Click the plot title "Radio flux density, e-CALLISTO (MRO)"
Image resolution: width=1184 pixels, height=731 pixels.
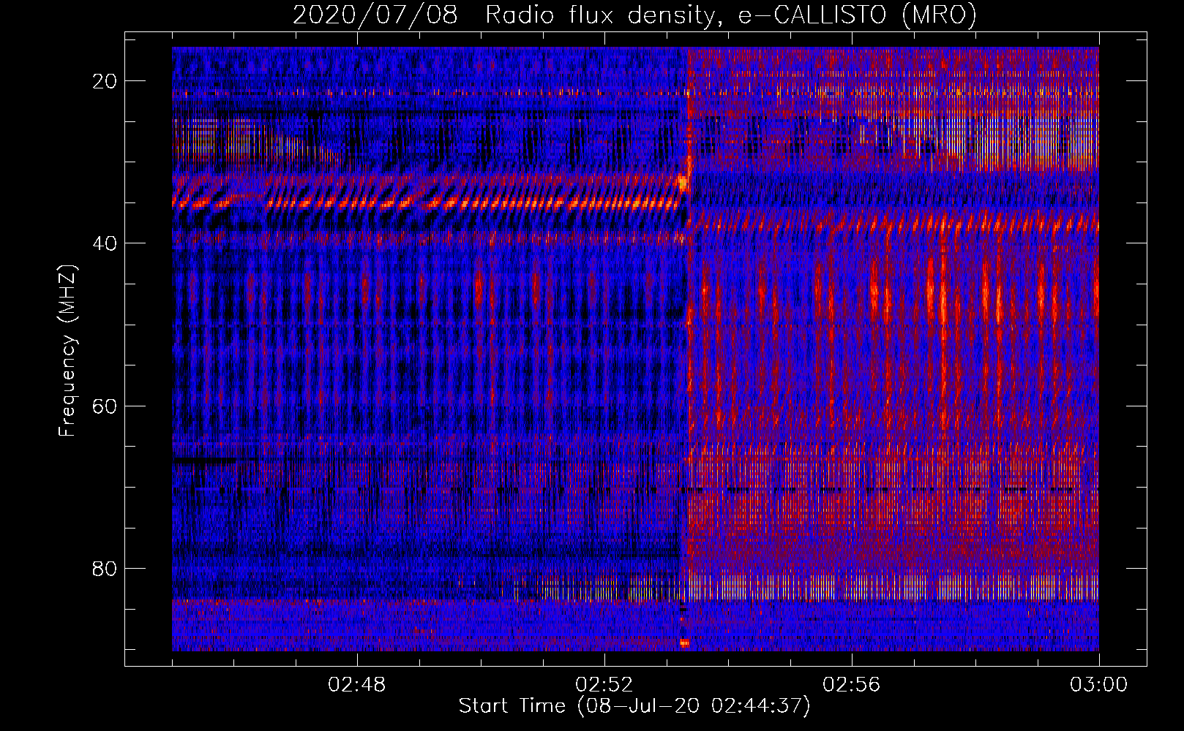[731, 15]
